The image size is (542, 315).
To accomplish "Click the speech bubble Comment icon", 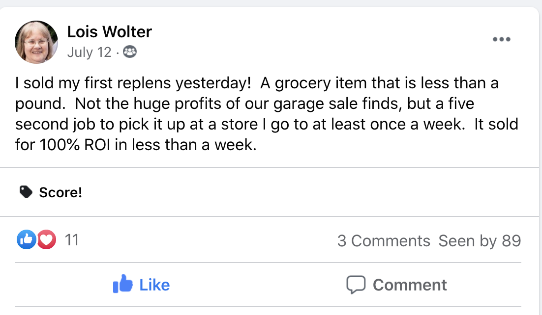I will click(356, 285).
